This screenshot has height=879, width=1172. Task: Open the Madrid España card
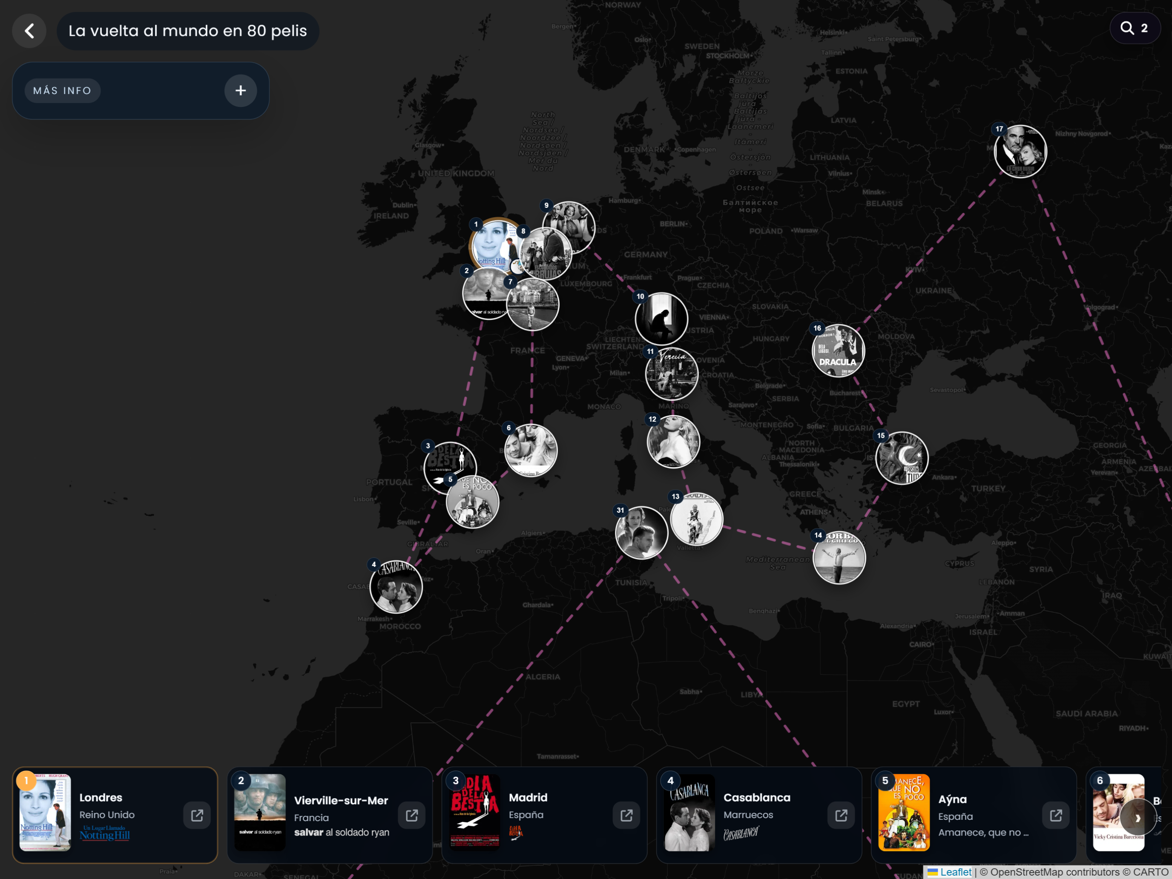[x=544, y=815]
